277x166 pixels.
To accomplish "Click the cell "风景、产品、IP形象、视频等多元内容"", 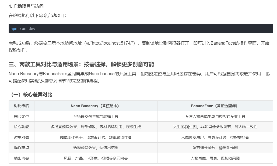I will (96, 158).
